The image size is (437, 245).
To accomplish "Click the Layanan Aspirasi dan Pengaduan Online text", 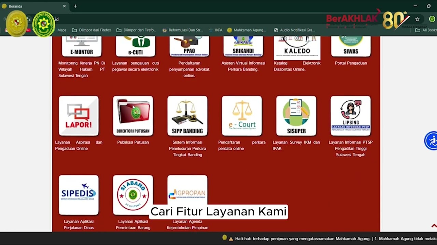I will pyautogui.click(x=79, y=145).
